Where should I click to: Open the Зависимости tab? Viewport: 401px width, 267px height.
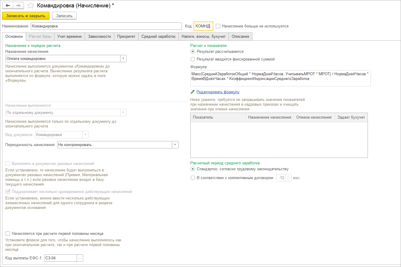click(99, 37)
